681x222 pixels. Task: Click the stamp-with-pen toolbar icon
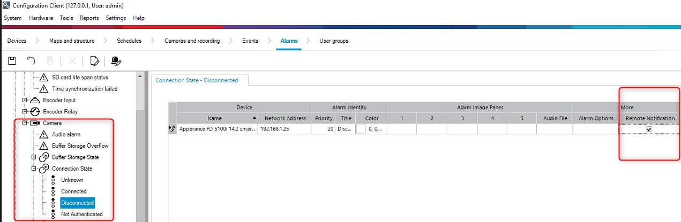(x=115, y=60)
